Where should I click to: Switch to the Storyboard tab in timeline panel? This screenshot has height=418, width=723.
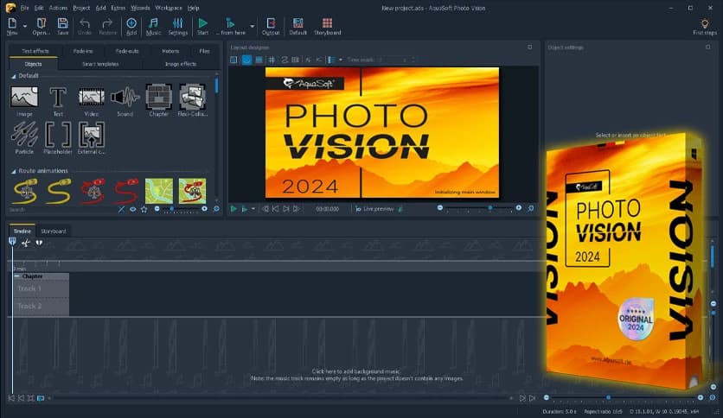tap(54, 231)
